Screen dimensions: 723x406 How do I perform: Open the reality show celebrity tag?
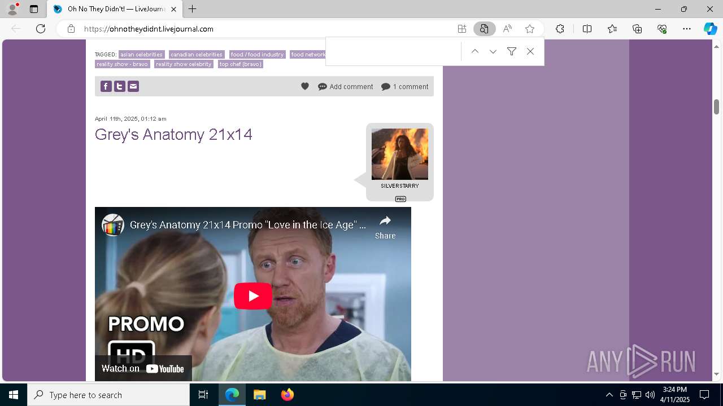tap(184, 64)
